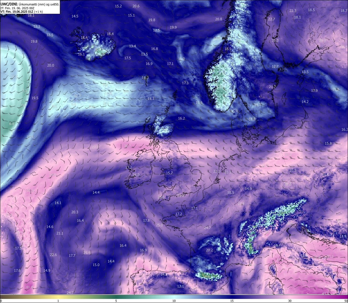Click the 17.3 value label
This screenshot has height=303, width=348.
click(x=185, y=83)
